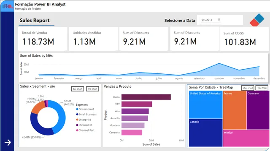
Task: Click the orange Enterprise donut slice
Action: click(38, 107)
